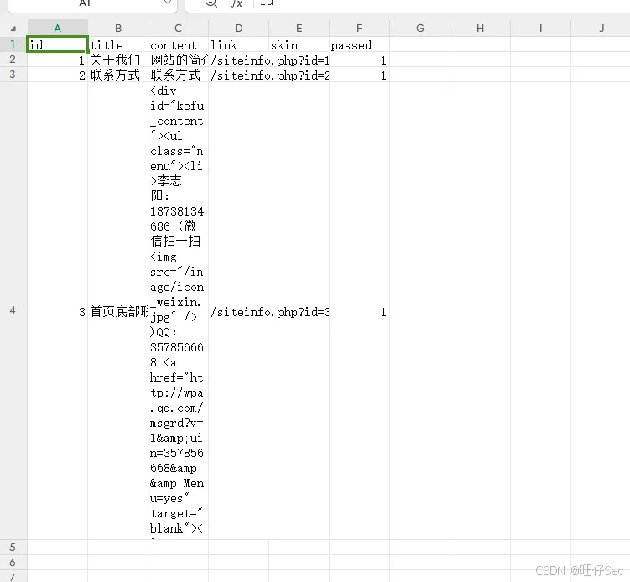Click content cell starting 网站的简
Screen dimensions: 630x582
(179, 60)
